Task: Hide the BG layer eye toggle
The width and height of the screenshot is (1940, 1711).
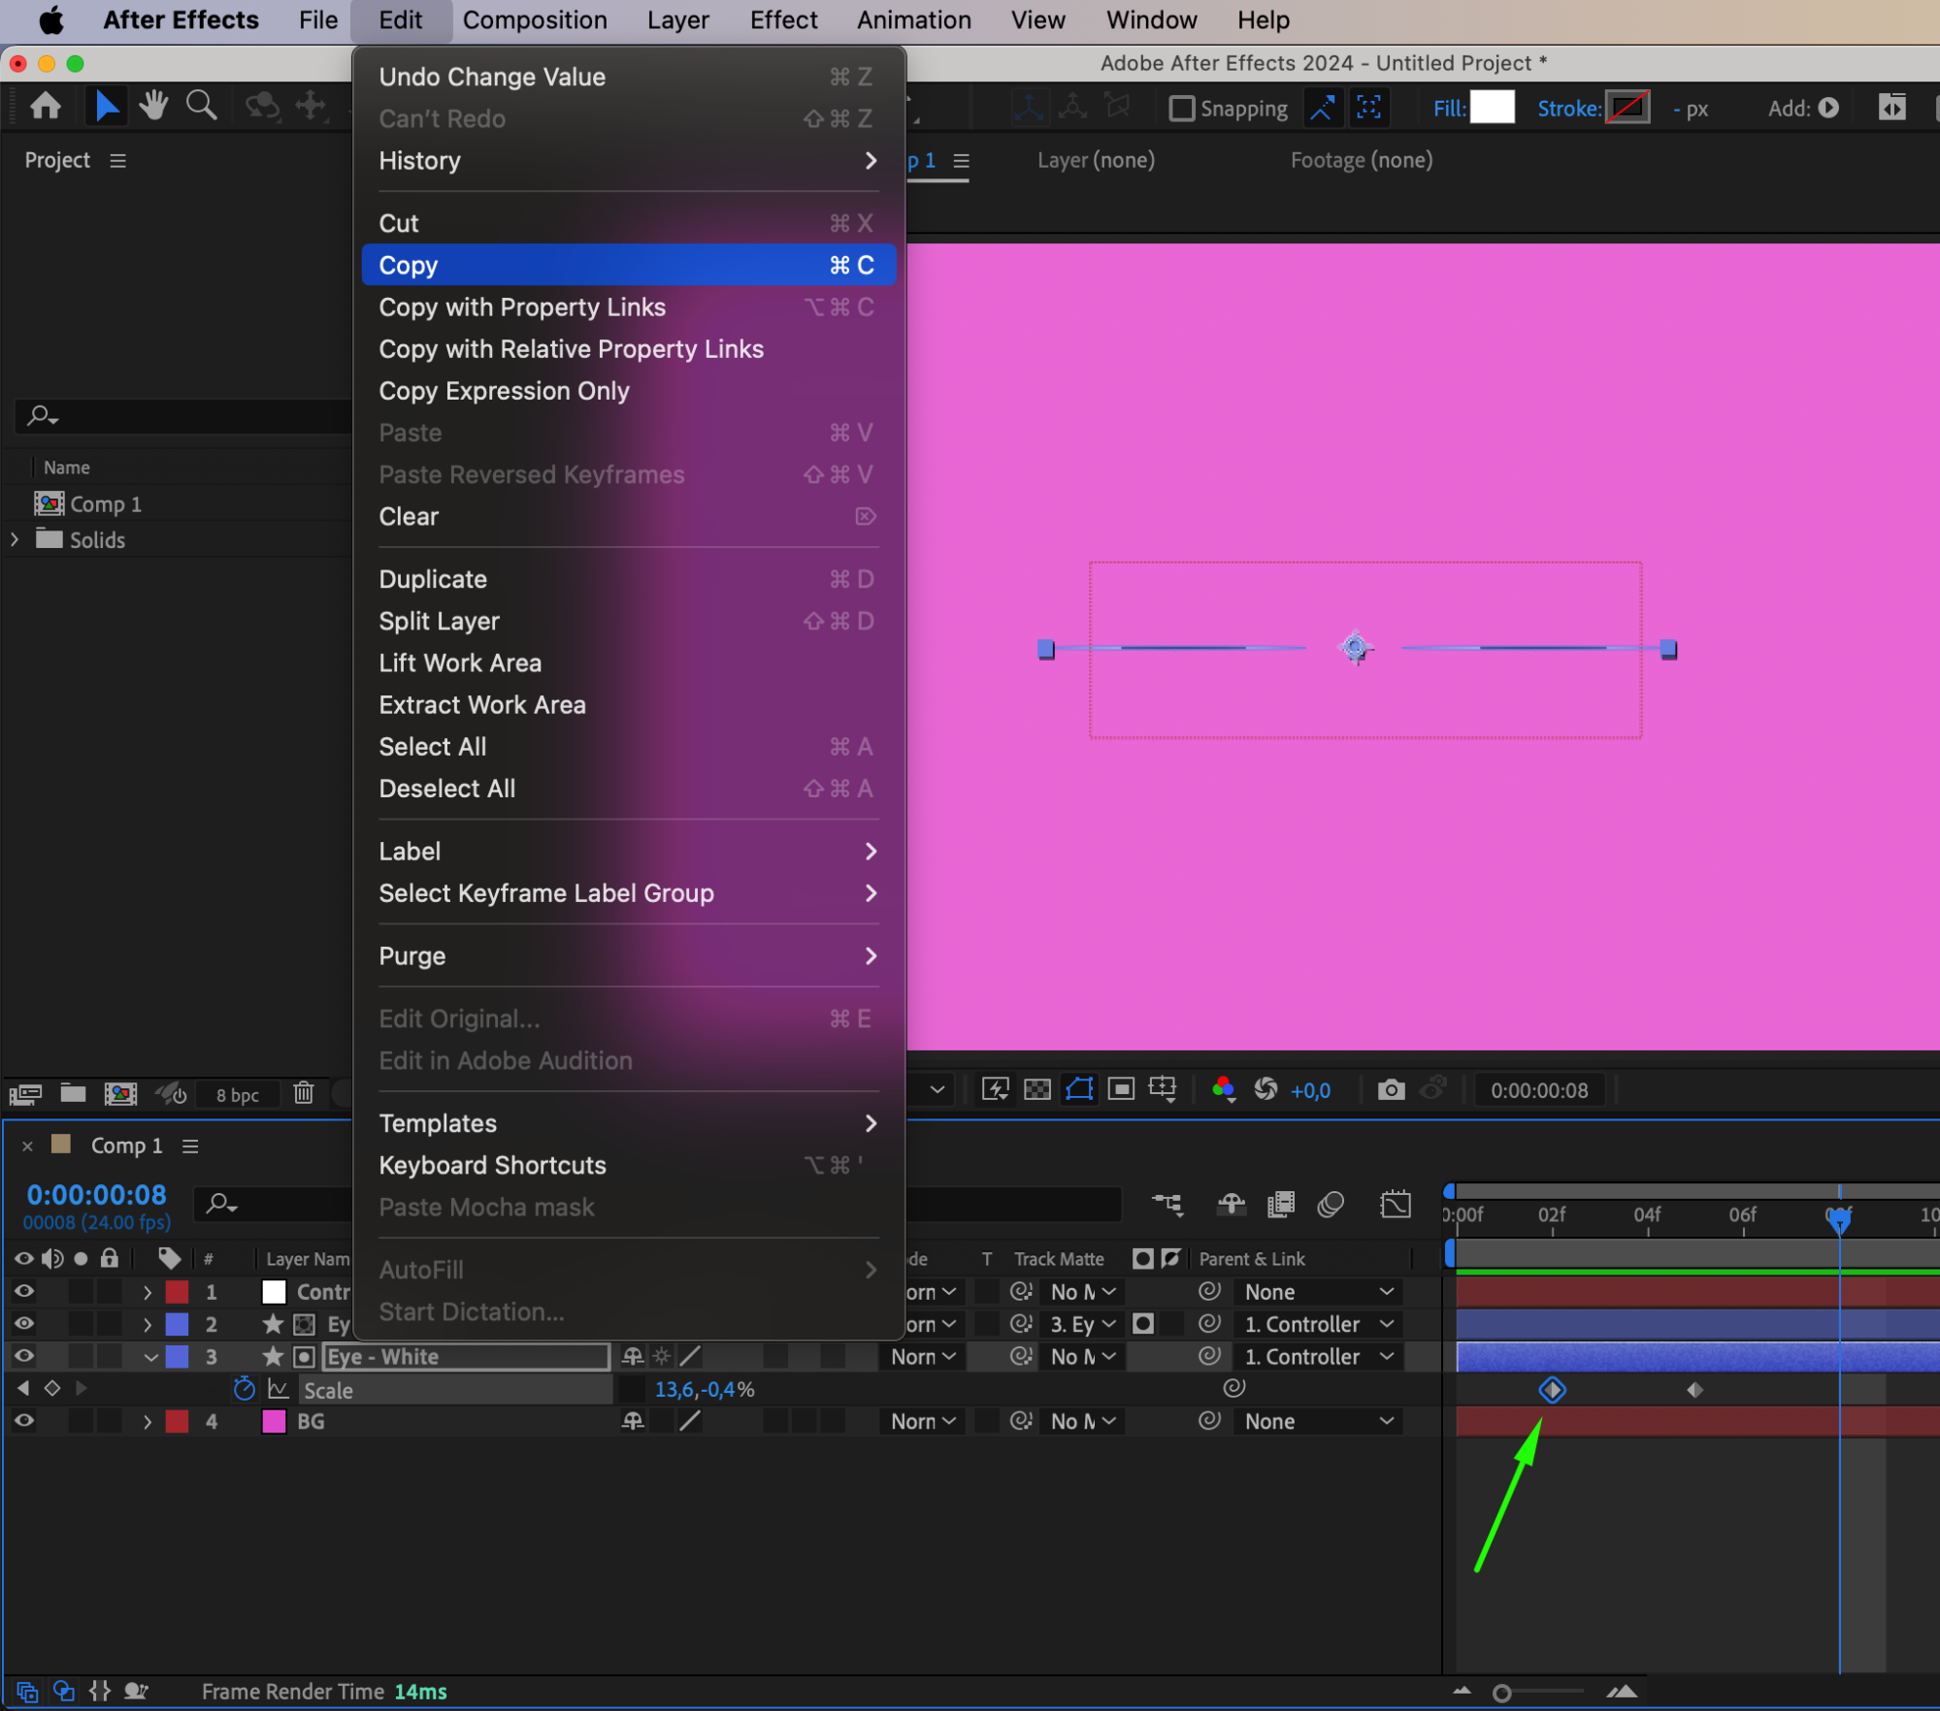Action: tap(24, 1422)
